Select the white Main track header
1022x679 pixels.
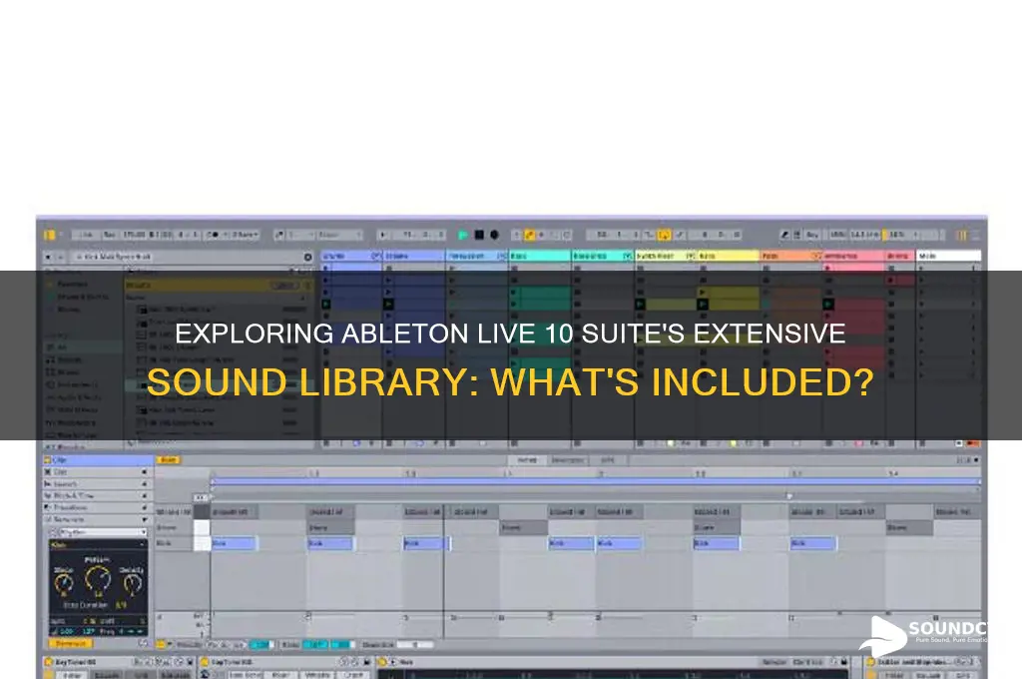(x=948, y=256)
